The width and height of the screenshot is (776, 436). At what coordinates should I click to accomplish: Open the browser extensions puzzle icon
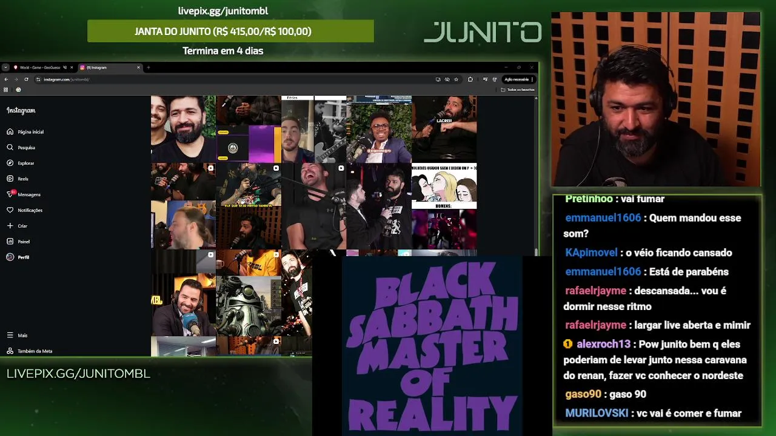coord(470,79)
